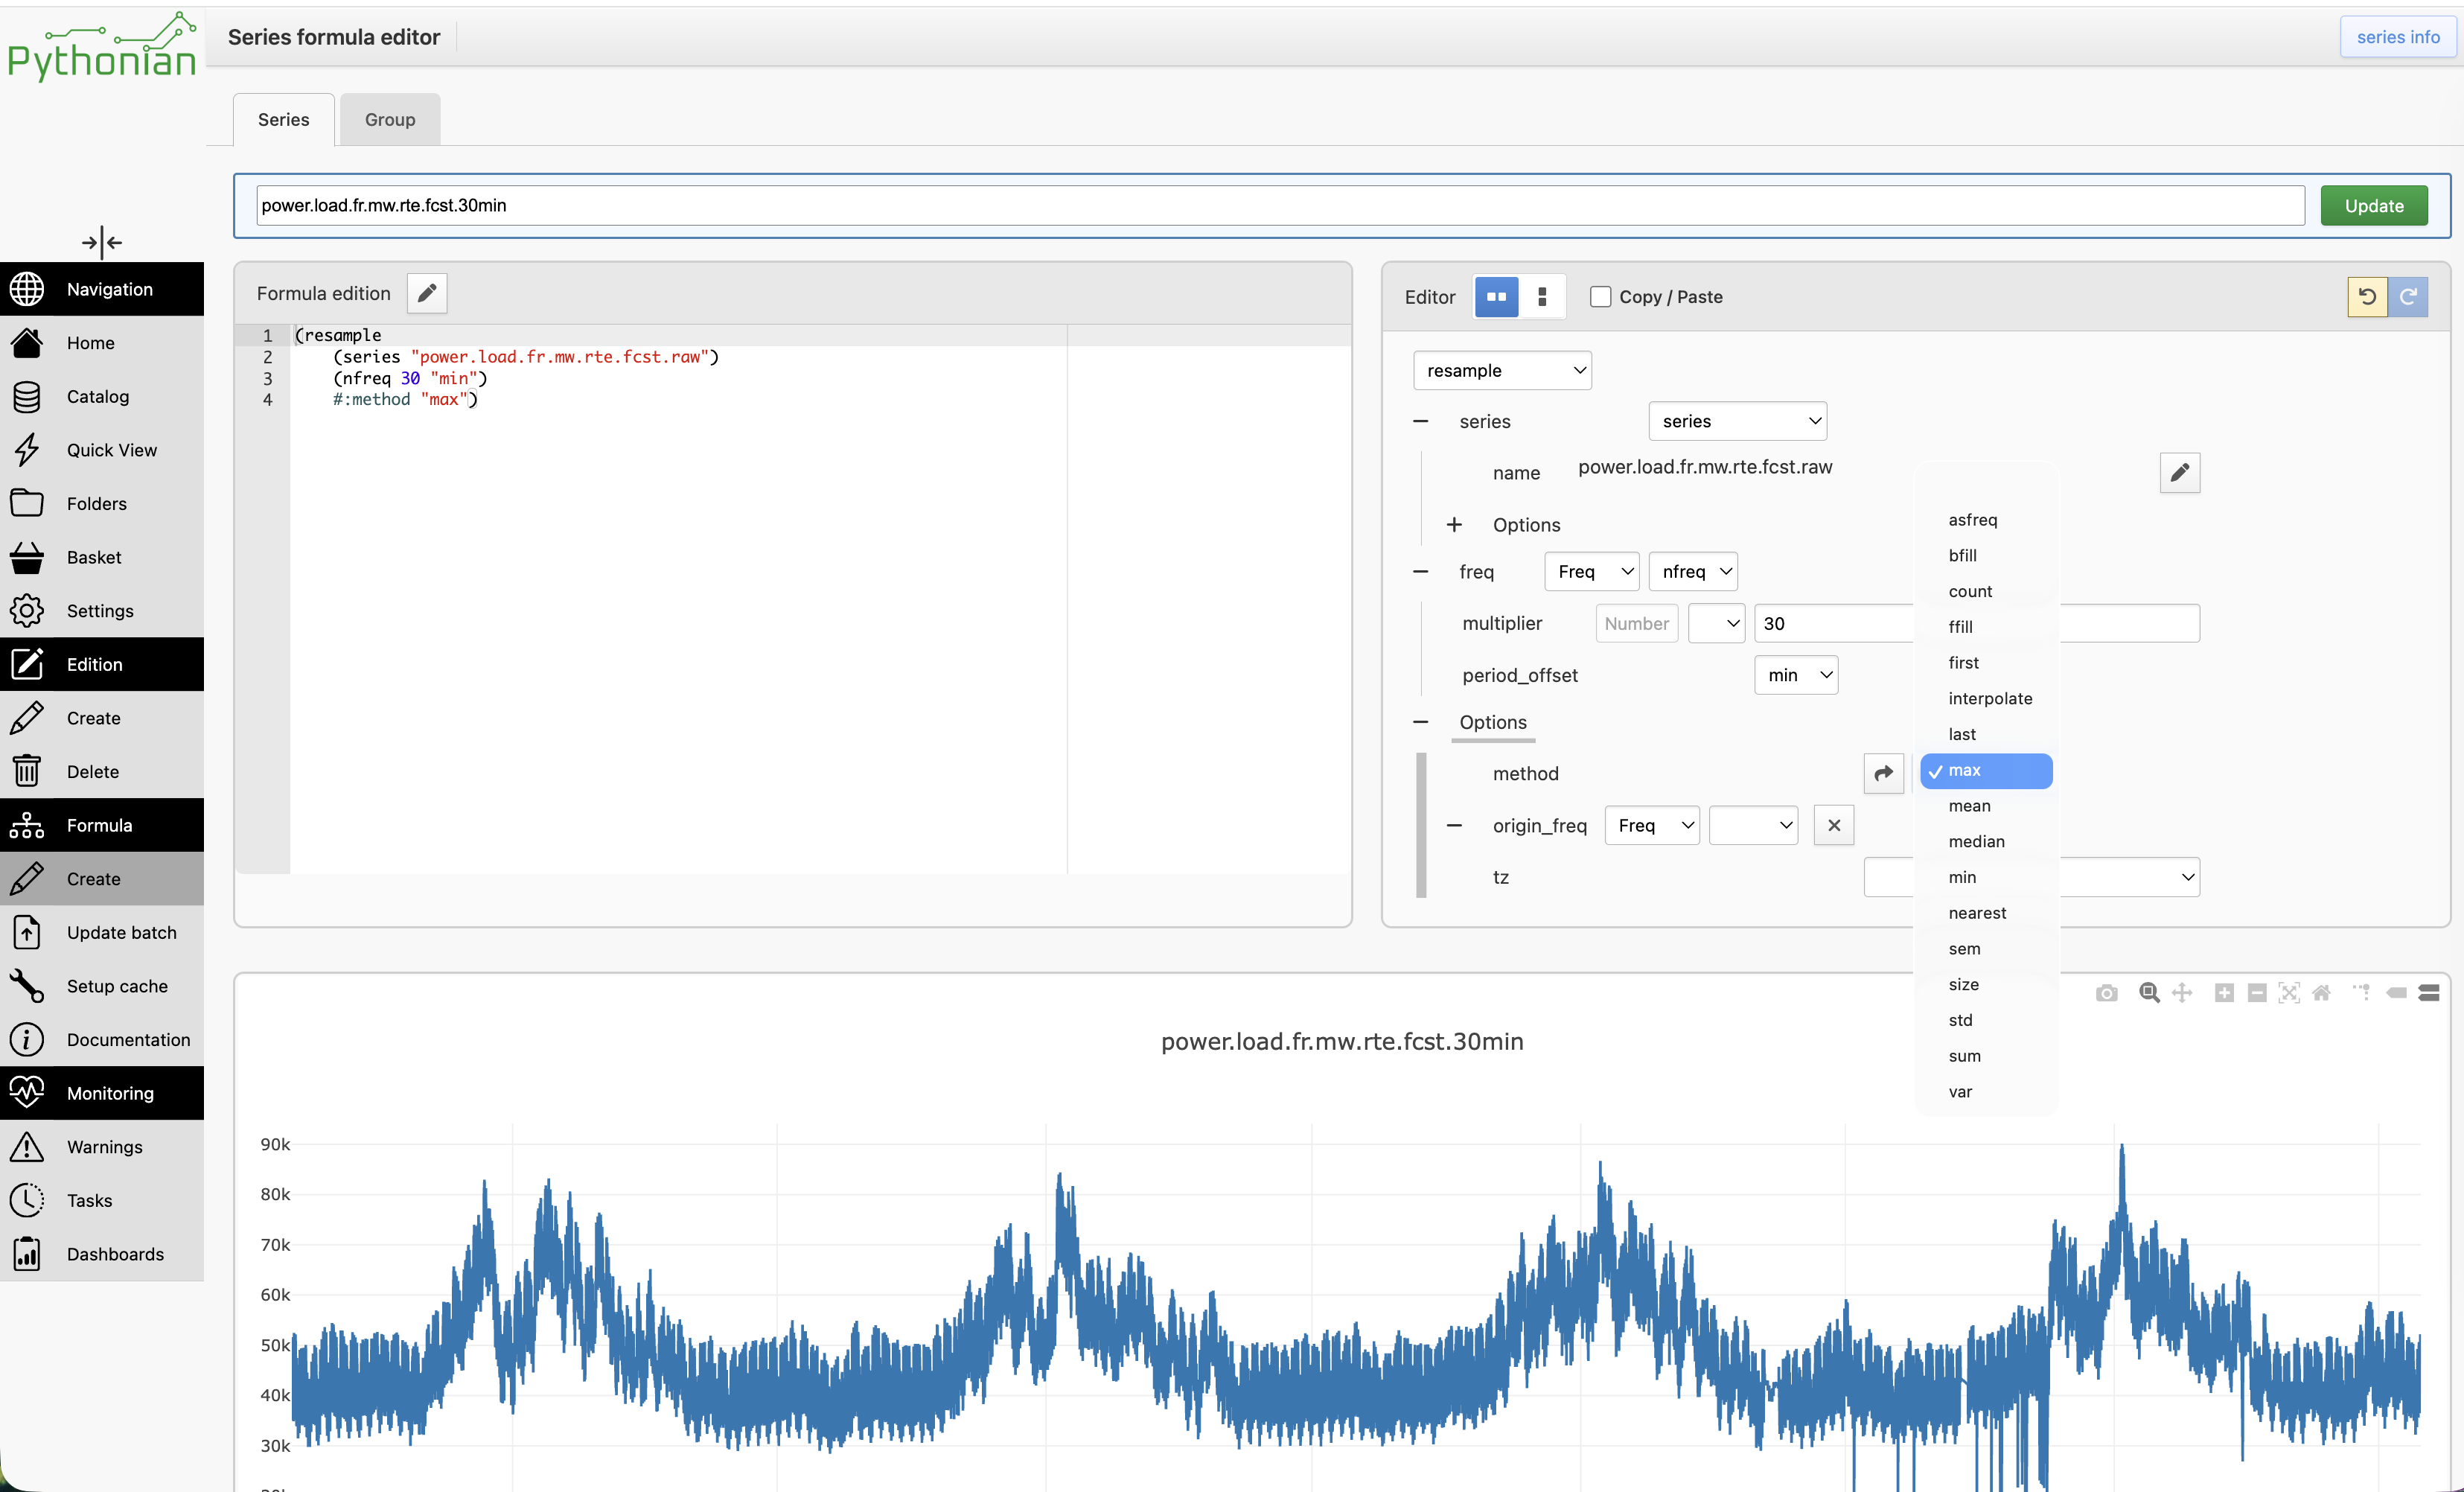Open Documentation
The image size is (2464, 1492).
point(102,1040)
